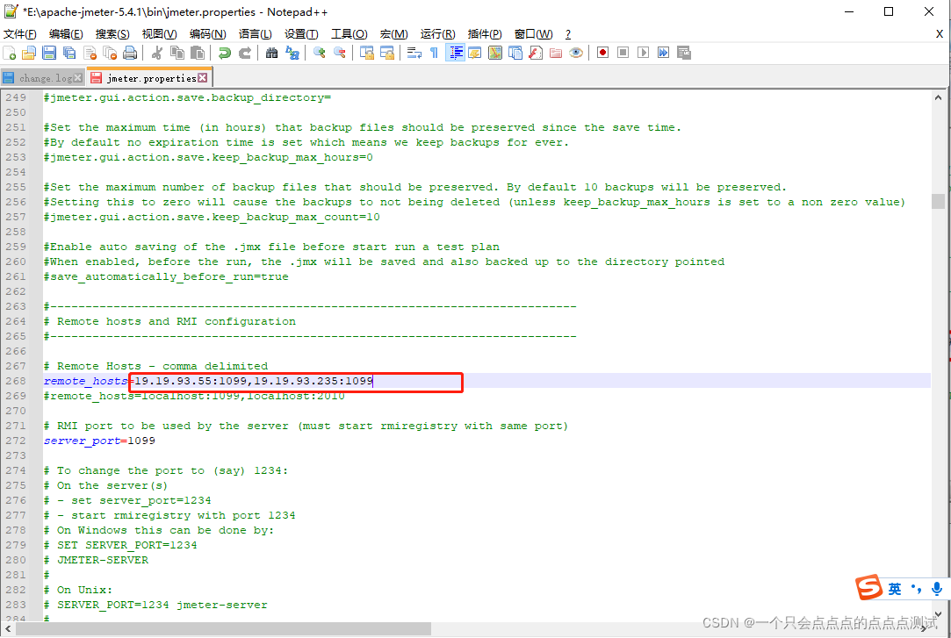This screenshot has height=638, width=951.
Task: Open the Print dialog with the printer icon
Action: [x=130, y=53]
